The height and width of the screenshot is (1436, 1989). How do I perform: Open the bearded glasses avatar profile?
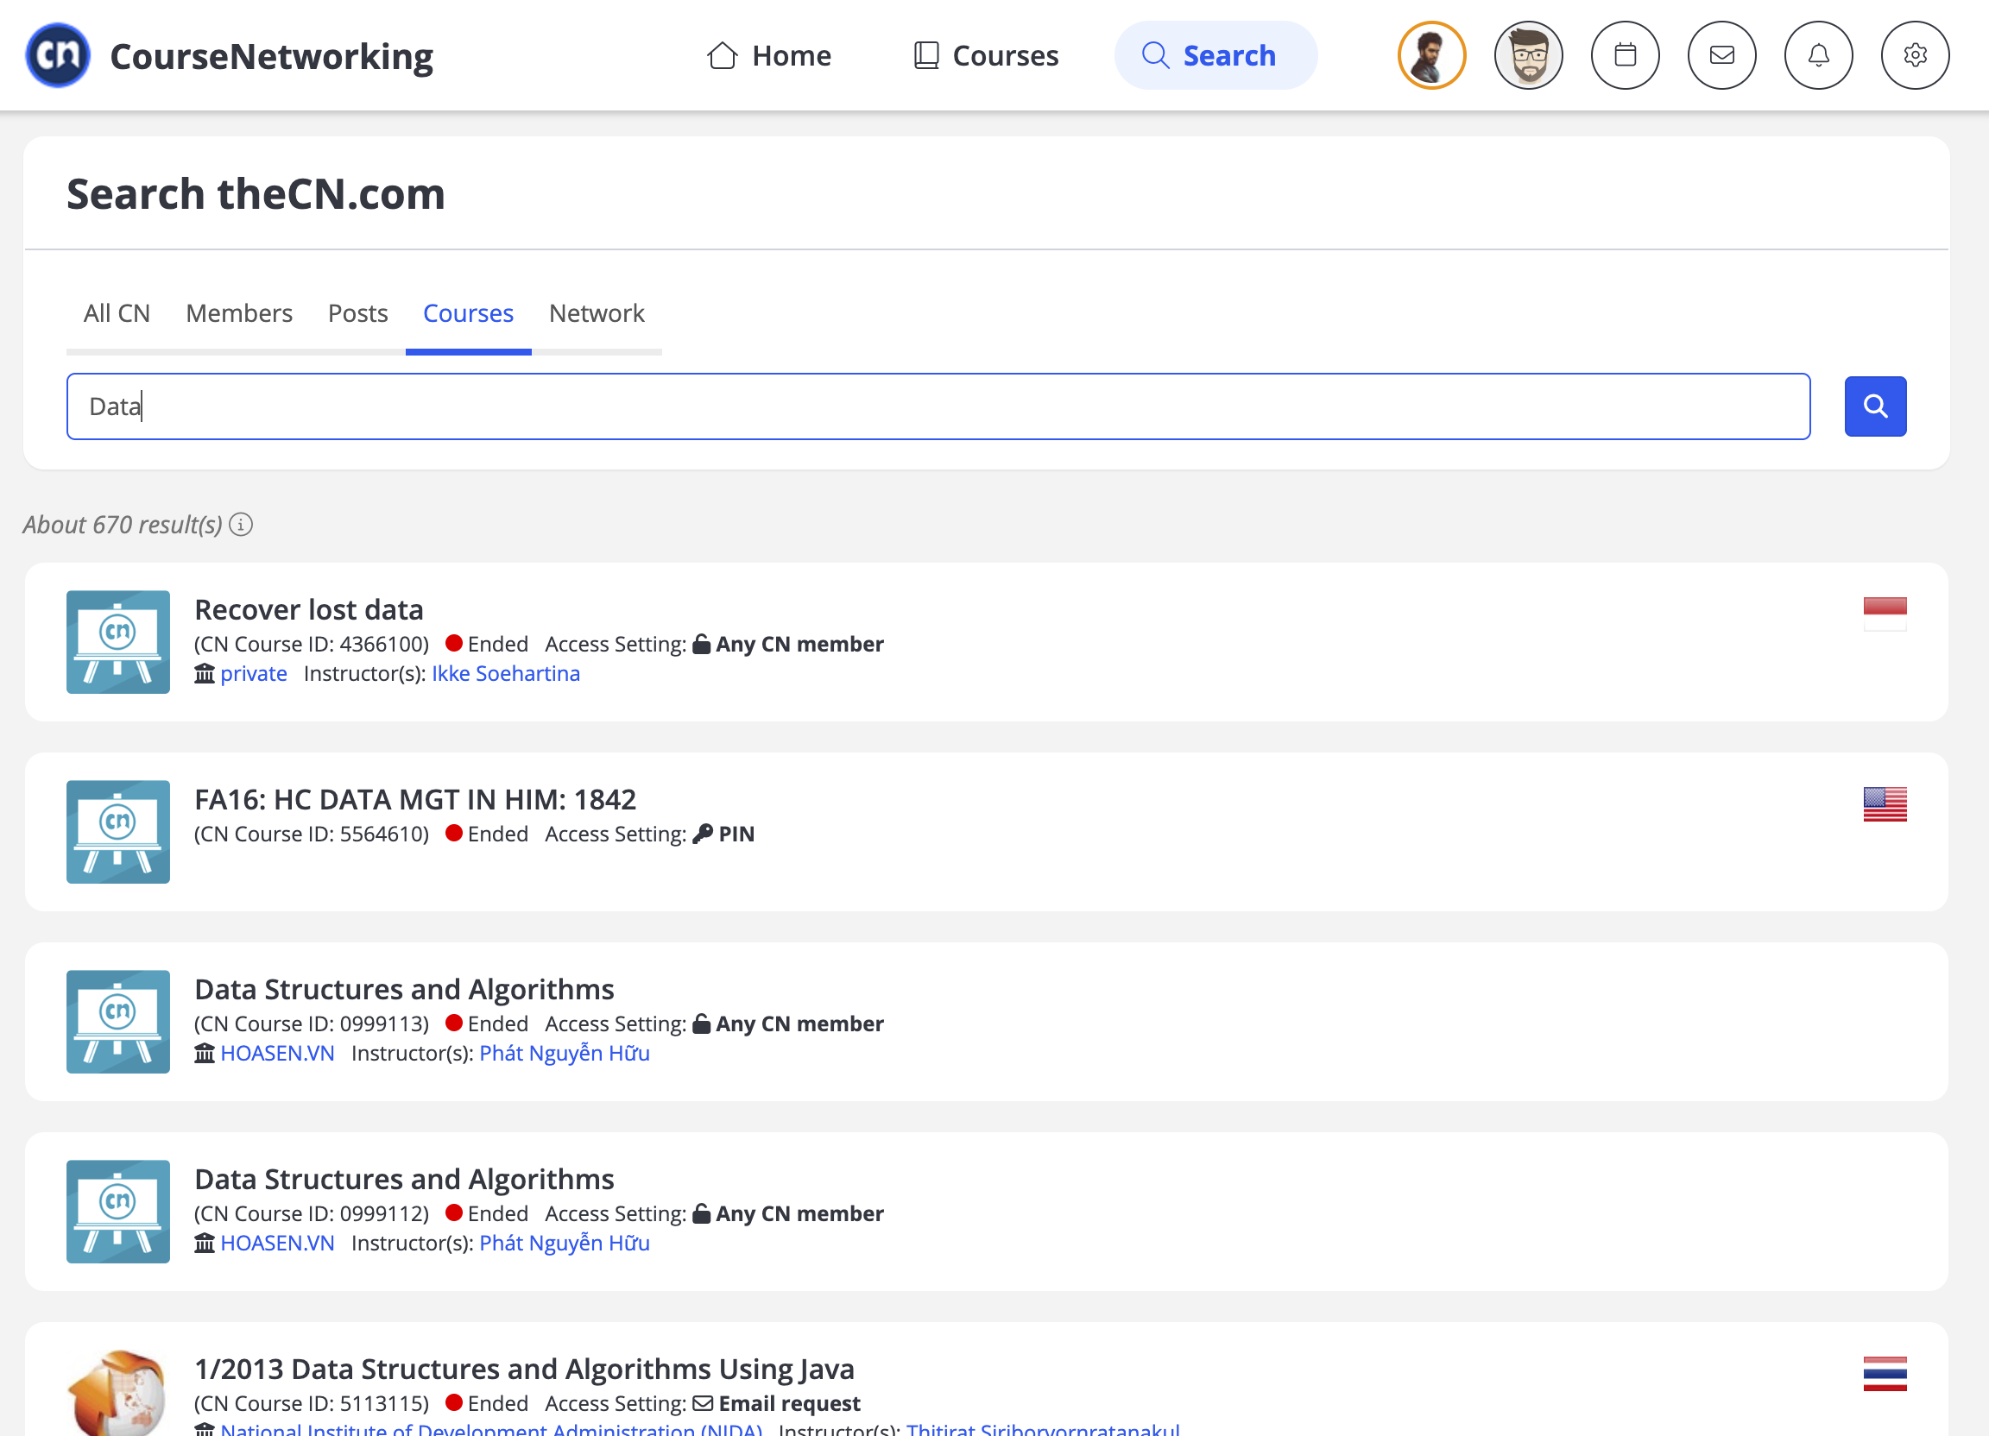tap(1528, 55)
